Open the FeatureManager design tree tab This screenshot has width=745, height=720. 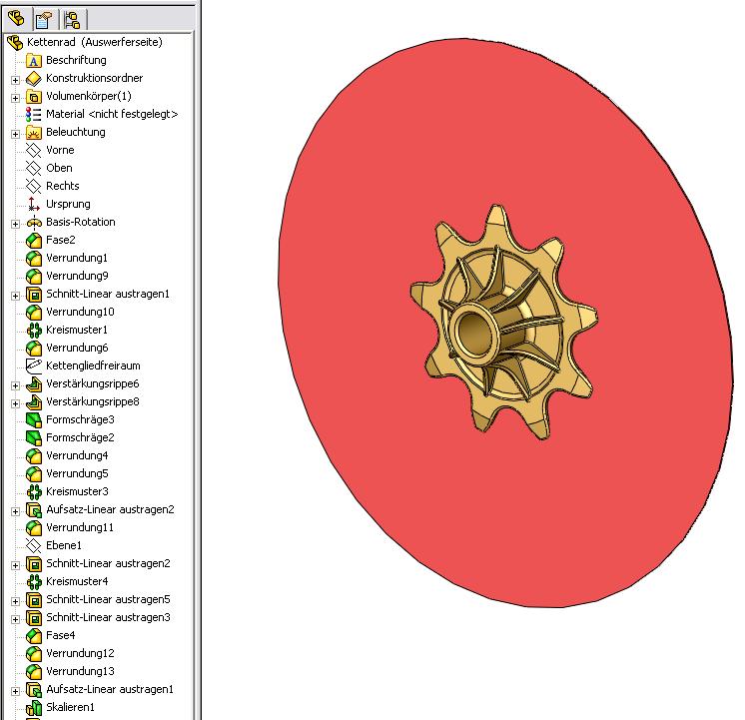pyautogui.click(x=17, y=20)
